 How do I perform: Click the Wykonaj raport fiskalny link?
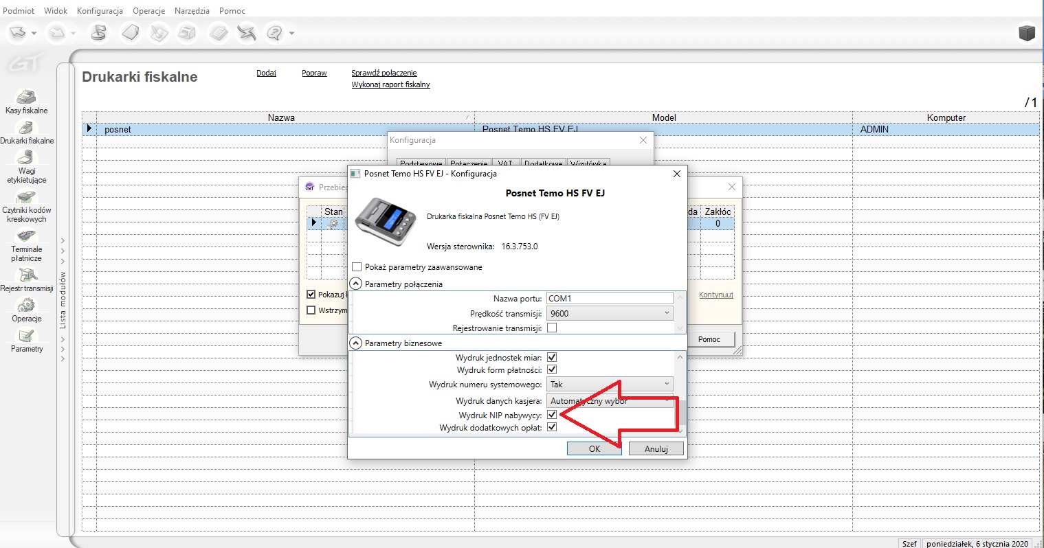[391, 84]
